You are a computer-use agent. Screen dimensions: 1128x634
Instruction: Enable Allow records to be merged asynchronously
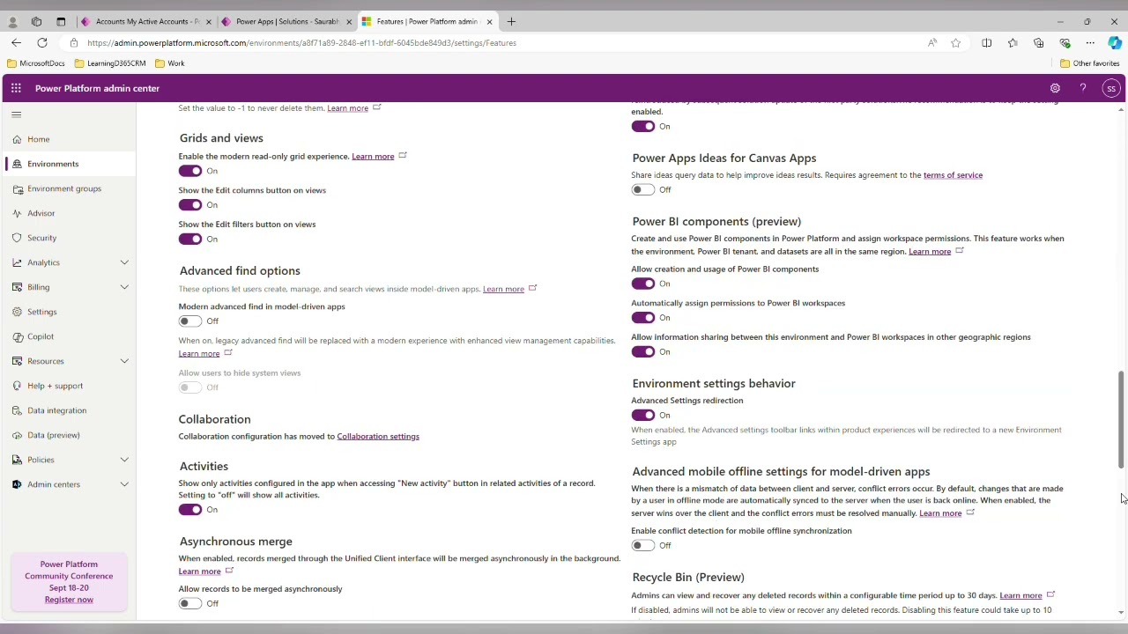pos(190,603)
